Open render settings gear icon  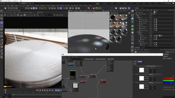[116, 8]
